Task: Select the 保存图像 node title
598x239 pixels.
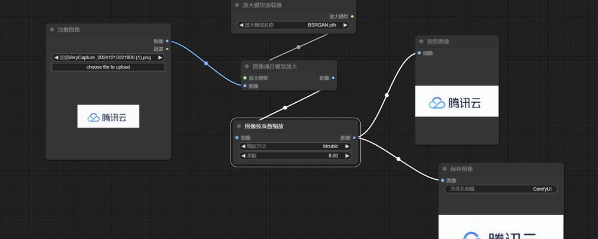Action: tap(461, 169)
